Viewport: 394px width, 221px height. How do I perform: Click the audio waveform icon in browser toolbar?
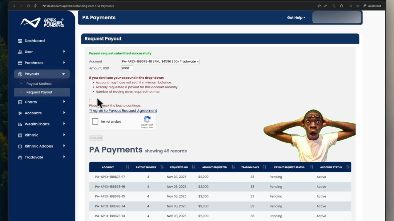click(358, 6)
